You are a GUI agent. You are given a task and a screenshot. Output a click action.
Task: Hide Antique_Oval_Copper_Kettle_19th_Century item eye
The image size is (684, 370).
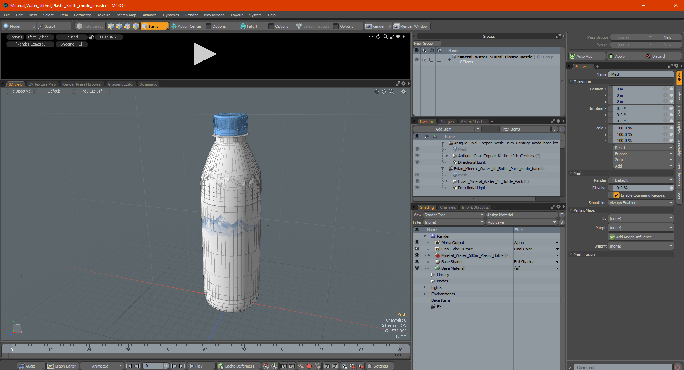click(417, 156)
